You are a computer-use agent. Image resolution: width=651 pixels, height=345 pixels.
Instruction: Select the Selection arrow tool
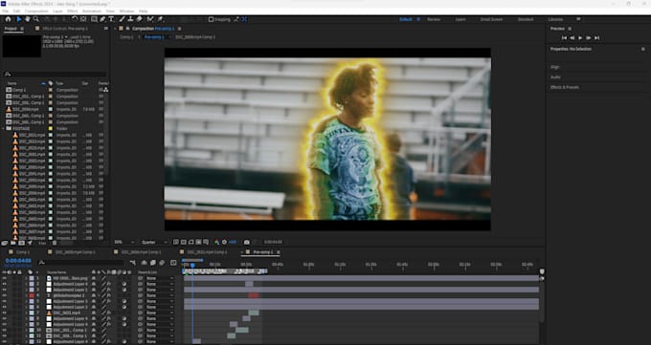click(19, 19)
